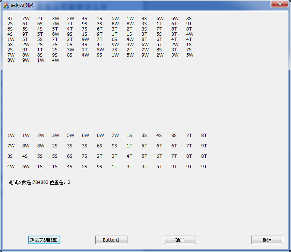Viewport: 291px width, 252px height.
Task: Select 1T in the hand row beginning 7W 8W
Action: [129, 146]
